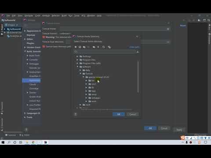Click browse icon beside Tomcat base directory
Screen dimensions: 211x158
[x=168, y=42]
